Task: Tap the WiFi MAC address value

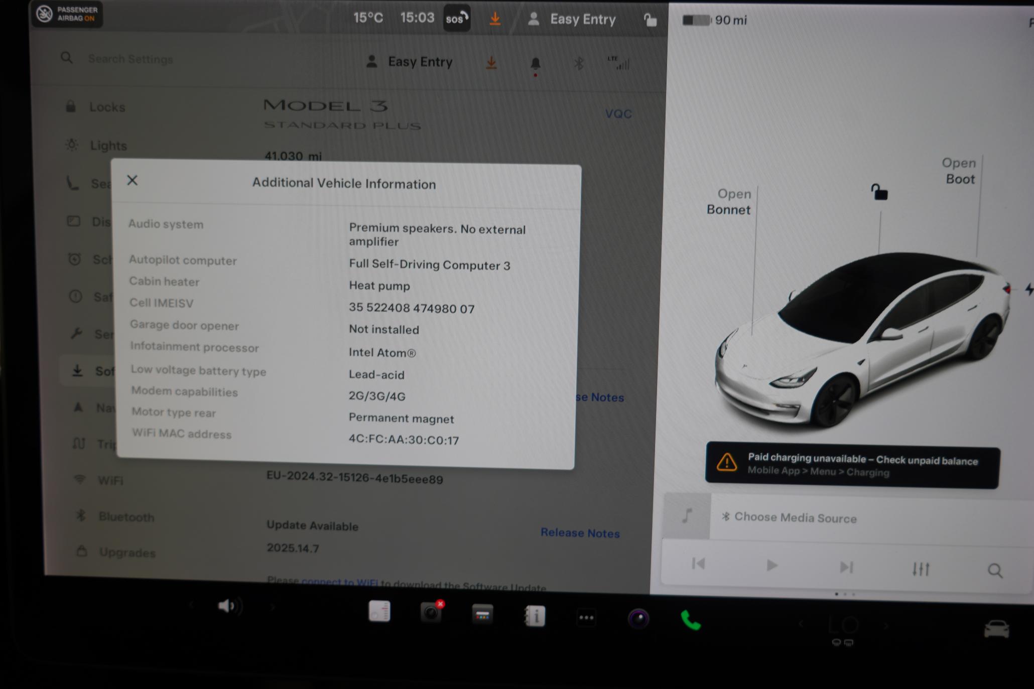Action: pos(404,440)
